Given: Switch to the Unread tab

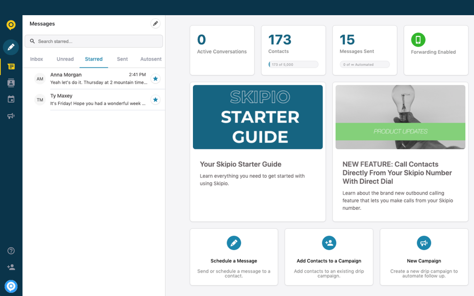Looking at the screenshot, I should click(x=65, y=59).
